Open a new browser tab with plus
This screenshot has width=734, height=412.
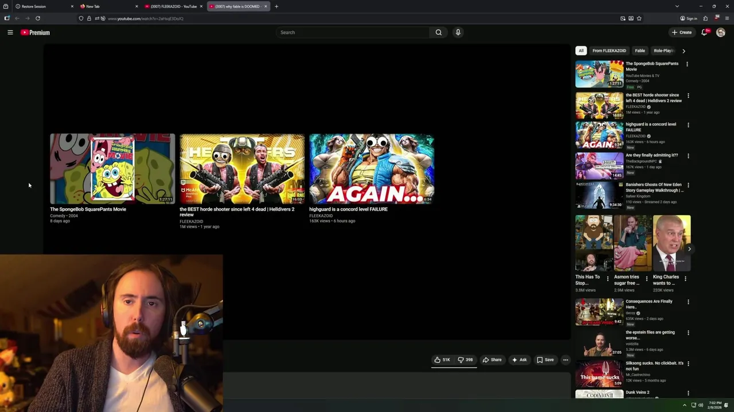point(276,6)
